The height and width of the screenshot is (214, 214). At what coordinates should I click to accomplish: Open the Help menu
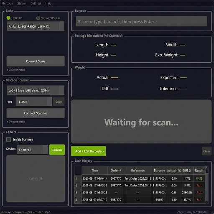coord(48,3)
